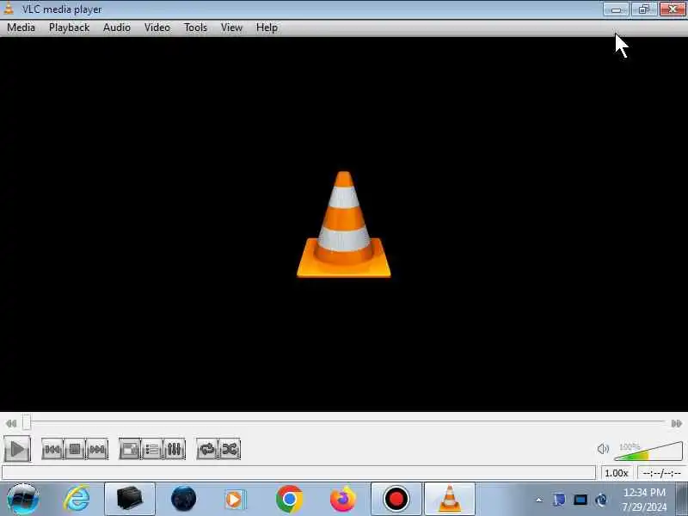Click the slower playback arrows left of seek bar
The height and width of the screenshot is (516, 688).
(x=11, y=423)
